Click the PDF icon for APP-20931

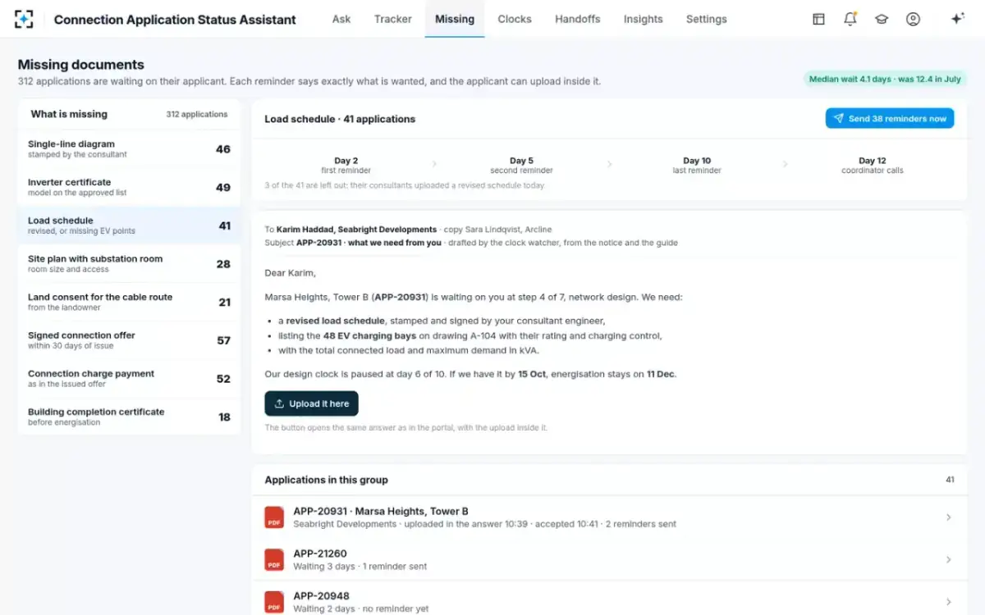[x=274, y=517]
